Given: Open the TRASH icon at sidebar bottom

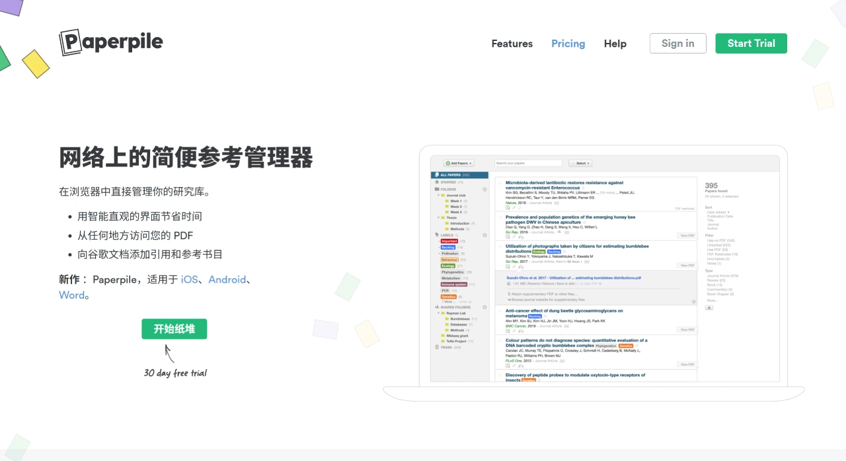Looking at the screenshot, I should pyautogui.click(x=436, y=345).
